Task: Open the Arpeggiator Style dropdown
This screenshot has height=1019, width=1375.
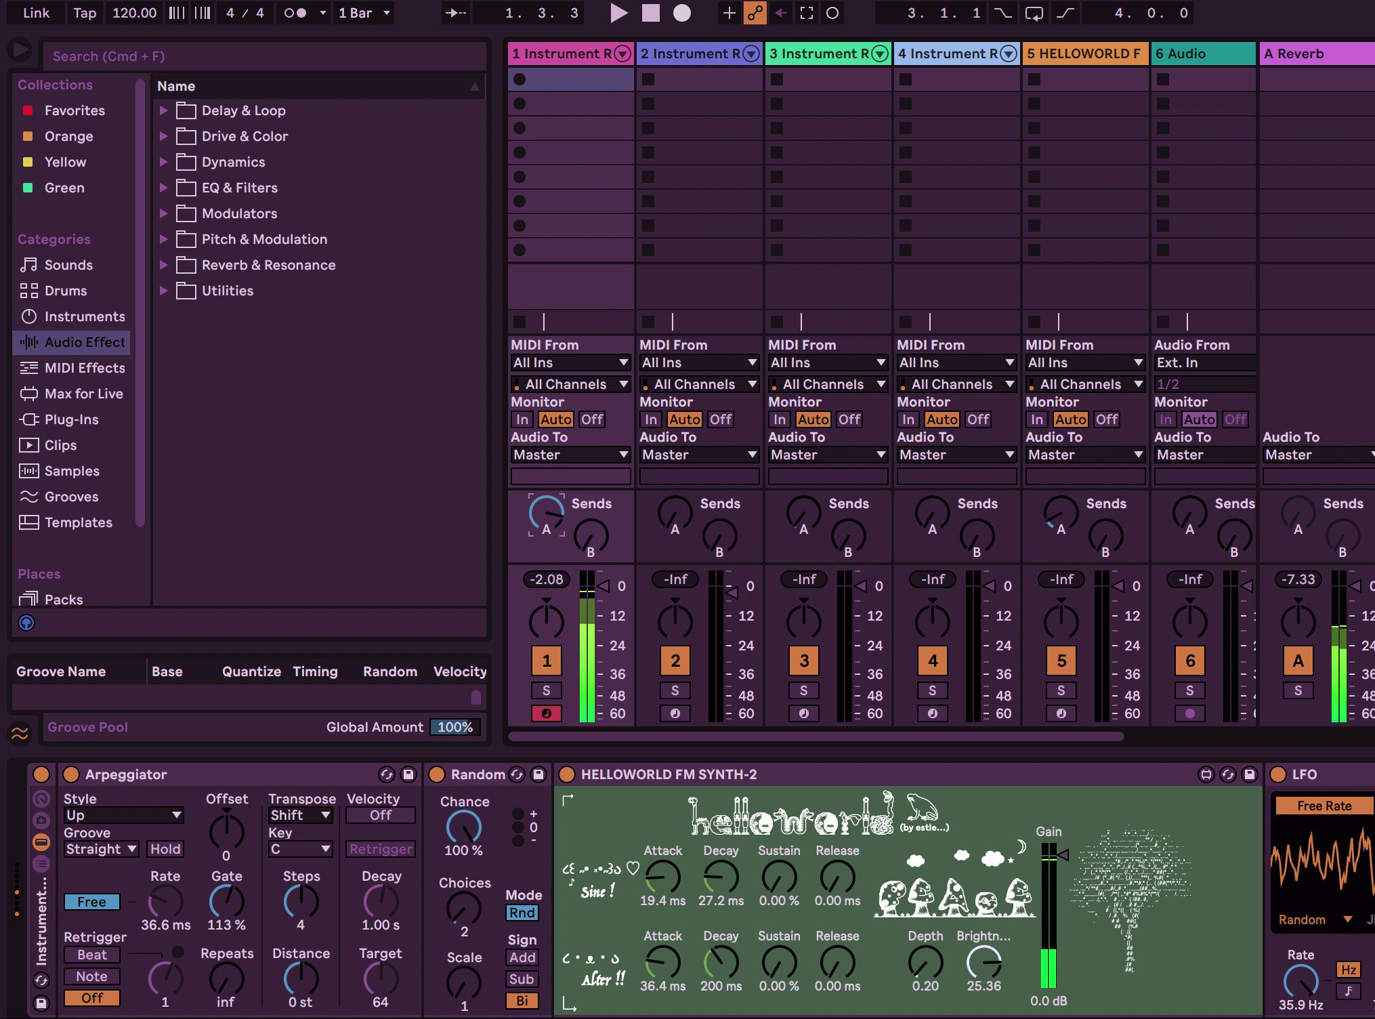Action: tap(123, 815)
